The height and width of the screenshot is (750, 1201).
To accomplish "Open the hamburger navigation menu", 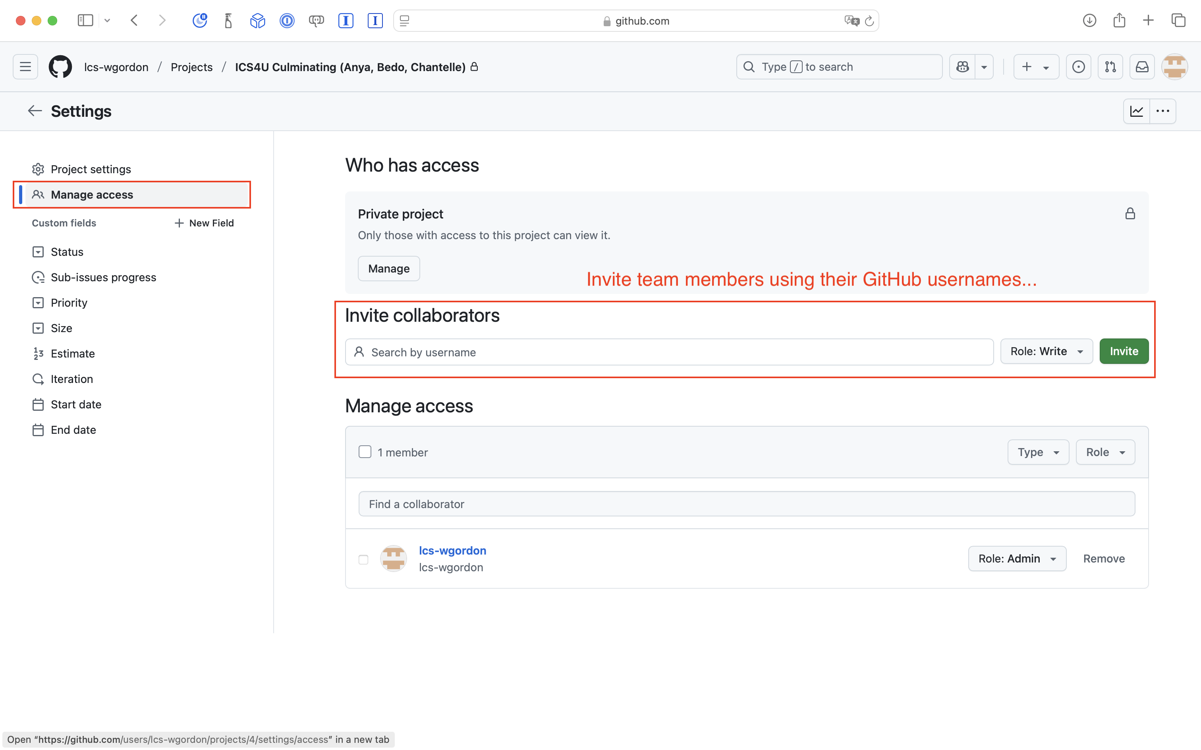I will click(x=25, y=66).
